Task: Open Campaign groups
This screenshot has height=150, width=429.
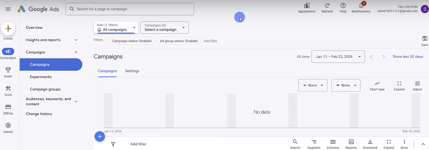Action: pos(45,89)
